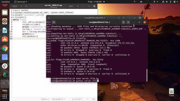Click front terminal title root@6e9843ed173a
Image resolution: width=180 pixels, height=101 pixels.
coord(99,22)
